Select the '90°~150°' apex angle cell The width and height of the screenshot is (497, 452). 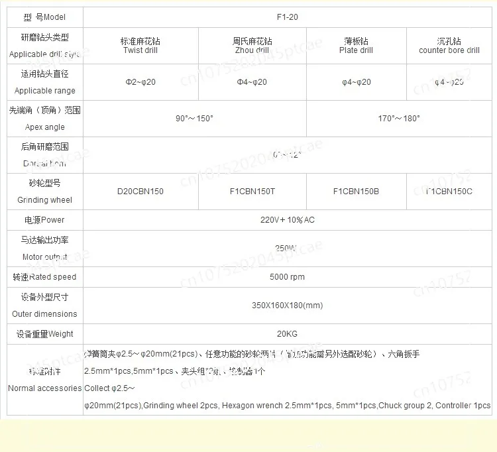(194, 119)
